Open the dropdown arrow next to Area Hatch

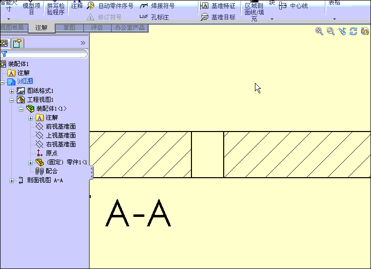(x=272, y=19)
